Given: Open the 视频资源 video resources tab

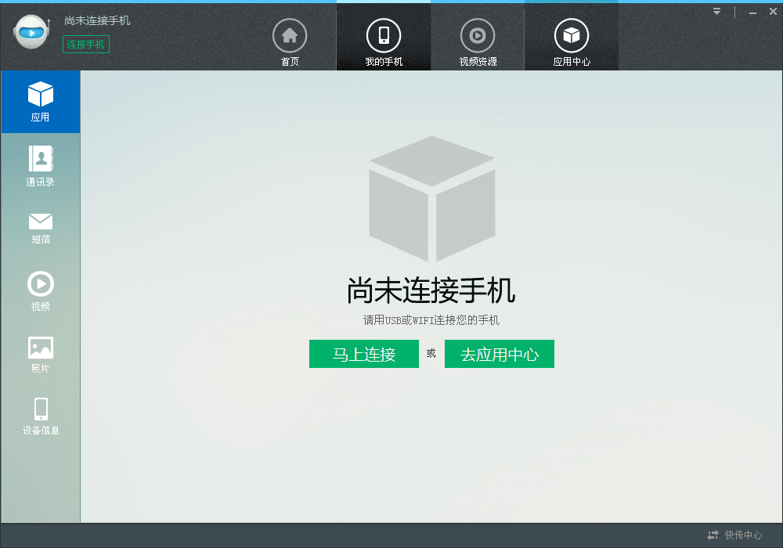Looking at the screenshot, I should (478, 42).
